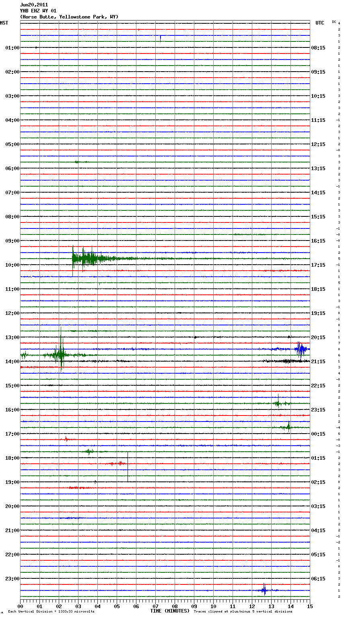Click the 19:15 UTC label
The image size is (342, 617).
pos(318,313)
